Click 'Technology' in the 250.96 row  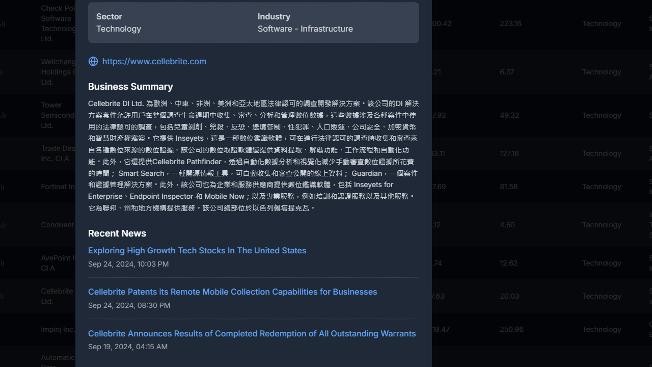tap(602, 329)
